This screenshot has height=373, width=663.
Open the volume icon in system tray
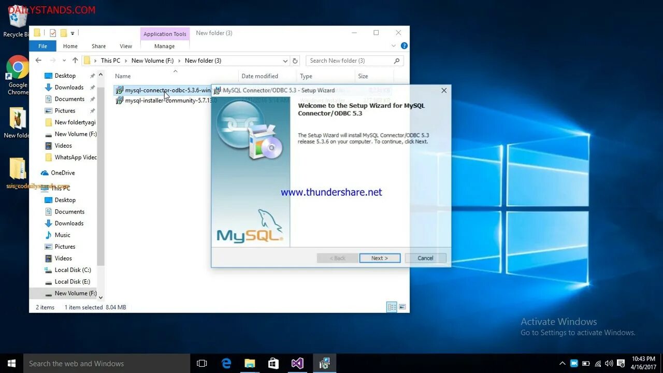[x=609, y=364]
